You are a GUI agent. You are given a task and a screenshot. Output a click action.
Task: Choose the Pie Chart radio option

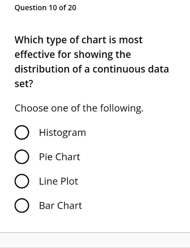coord(22,157)
